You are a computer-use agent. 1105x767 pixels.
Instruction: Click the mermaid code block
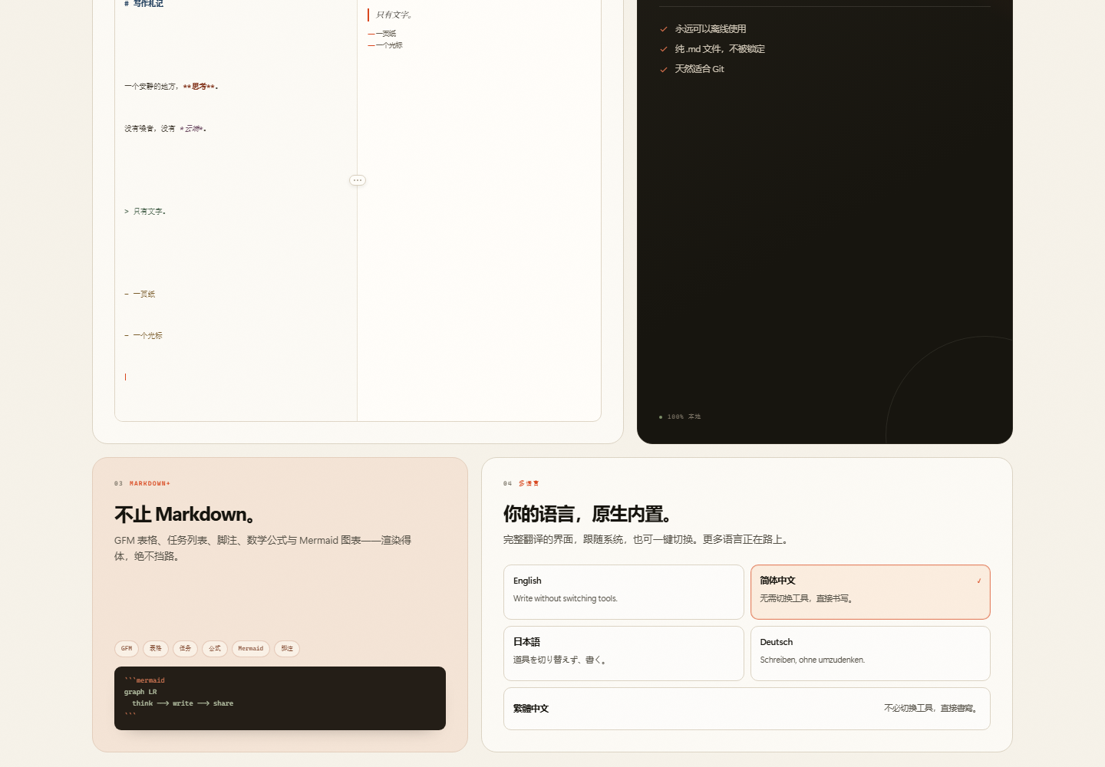coord(280,698)
